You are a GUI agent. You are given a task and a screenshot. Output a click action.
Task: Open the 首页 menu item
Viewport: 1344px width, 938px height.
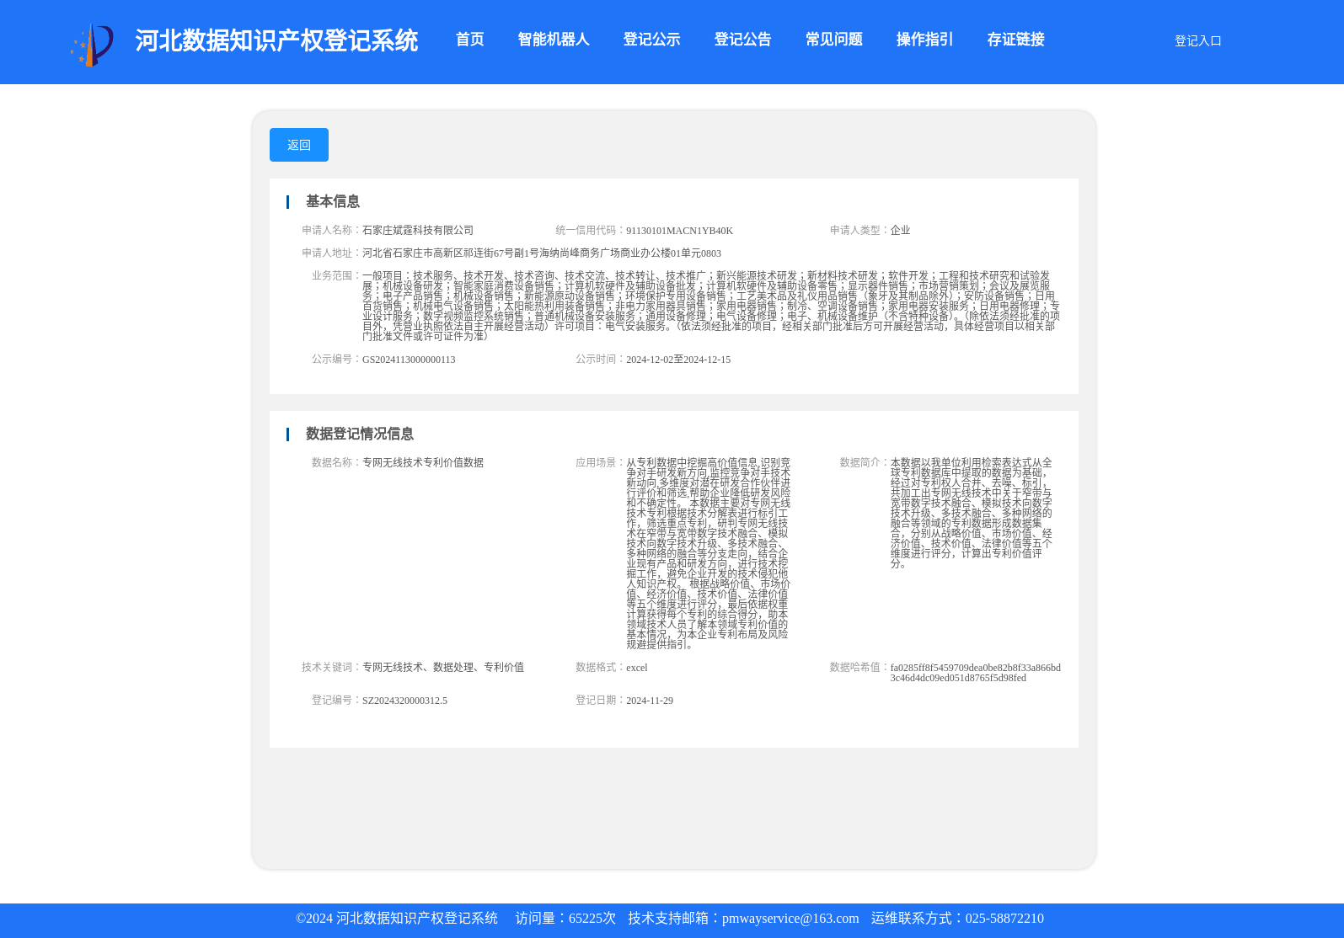469,40
